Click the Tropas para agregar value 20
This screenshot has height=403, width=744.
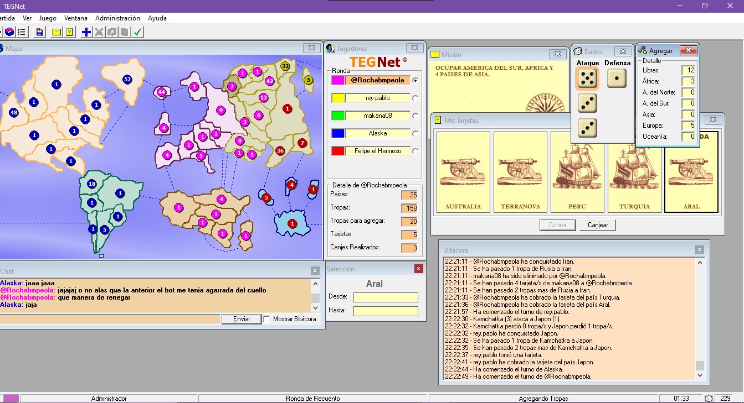tap(410, 221)
